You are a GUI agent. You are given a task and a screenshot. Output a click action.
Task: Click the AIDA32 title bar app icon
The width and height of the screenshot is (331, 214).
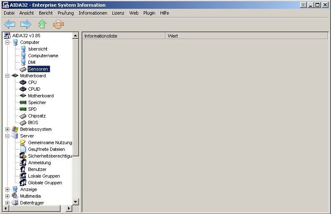(x=6, y=5)
